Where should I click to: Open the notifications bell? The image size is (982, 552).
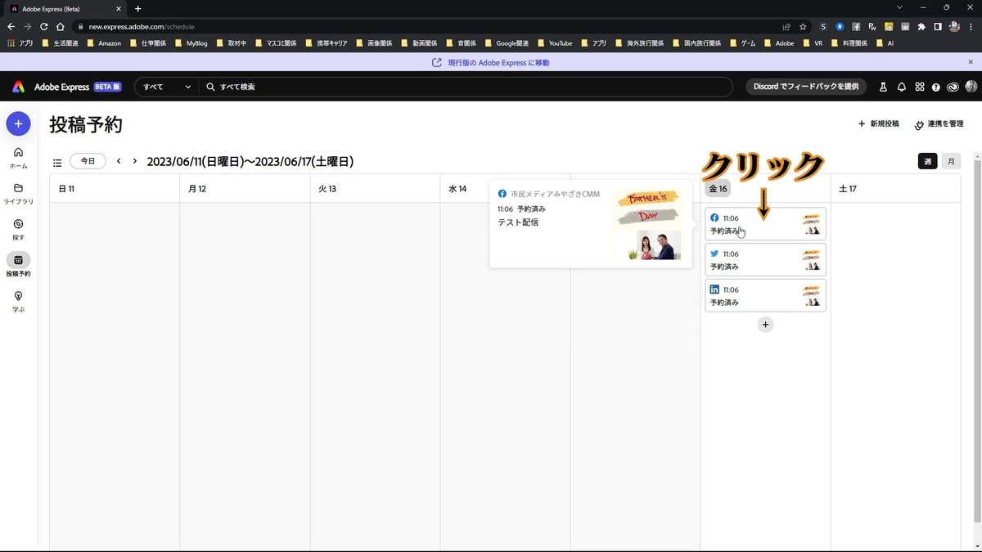[x=902, y=87]
